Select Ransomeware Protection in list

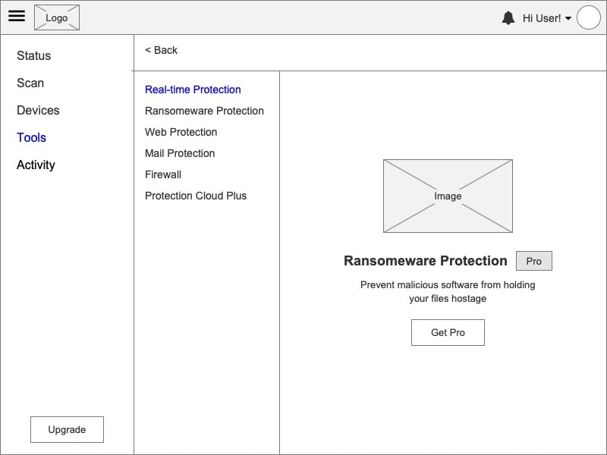[204, 111]
